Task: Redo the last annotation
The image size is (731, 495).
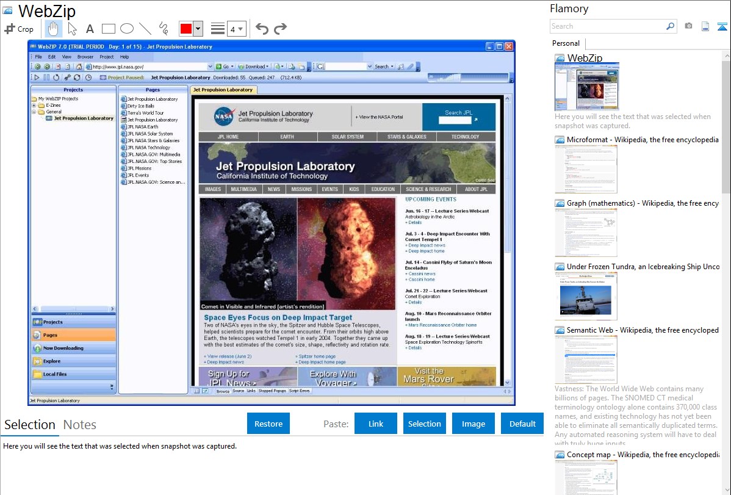Action: (280, 29)
